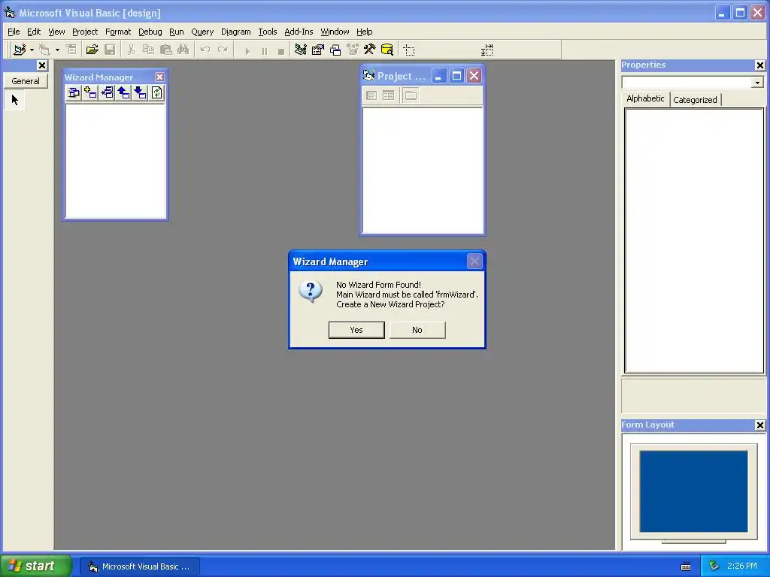This screenshot has height=577, width=770.
Task: Switch to the Alphabetic tab in Properties
Action: (645, 98)
